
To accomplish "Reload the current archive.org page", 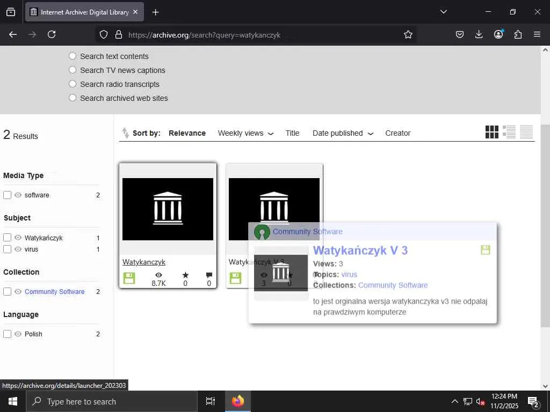I will [x=52, y=34].
